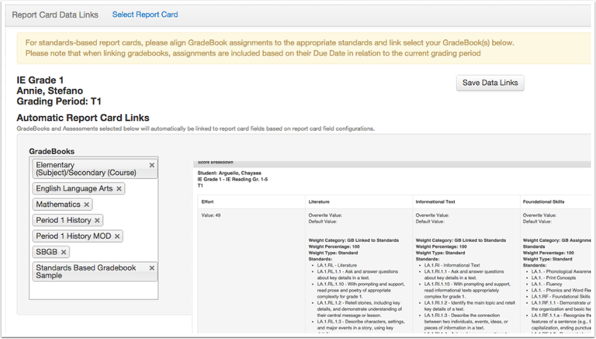Select the English Language Arts tag label
This screenshot has width=596, height=339.
74,189
